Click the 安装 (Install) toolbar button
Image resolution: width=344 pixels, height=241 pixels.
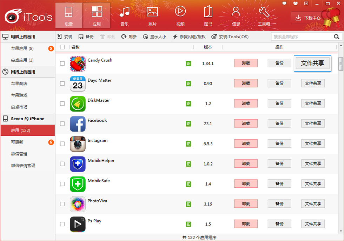pyautogui.click(x=65, y=36)
